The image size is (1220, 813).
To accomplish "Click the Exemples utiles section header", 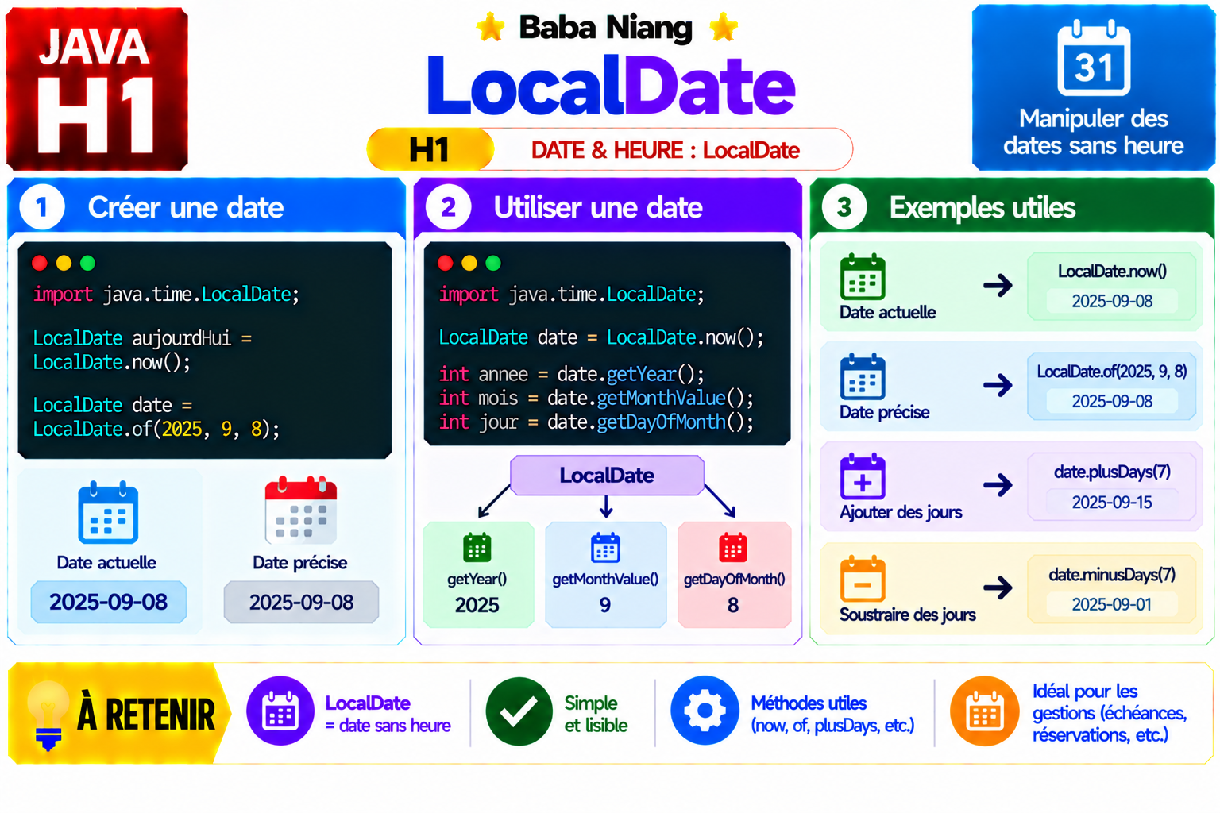I will 1012,207.
